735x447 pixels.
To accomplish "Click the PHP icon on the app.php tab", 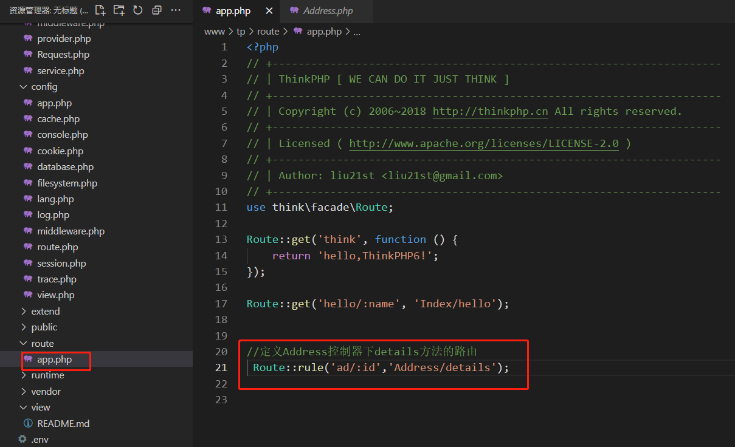I will click(207, 11).
